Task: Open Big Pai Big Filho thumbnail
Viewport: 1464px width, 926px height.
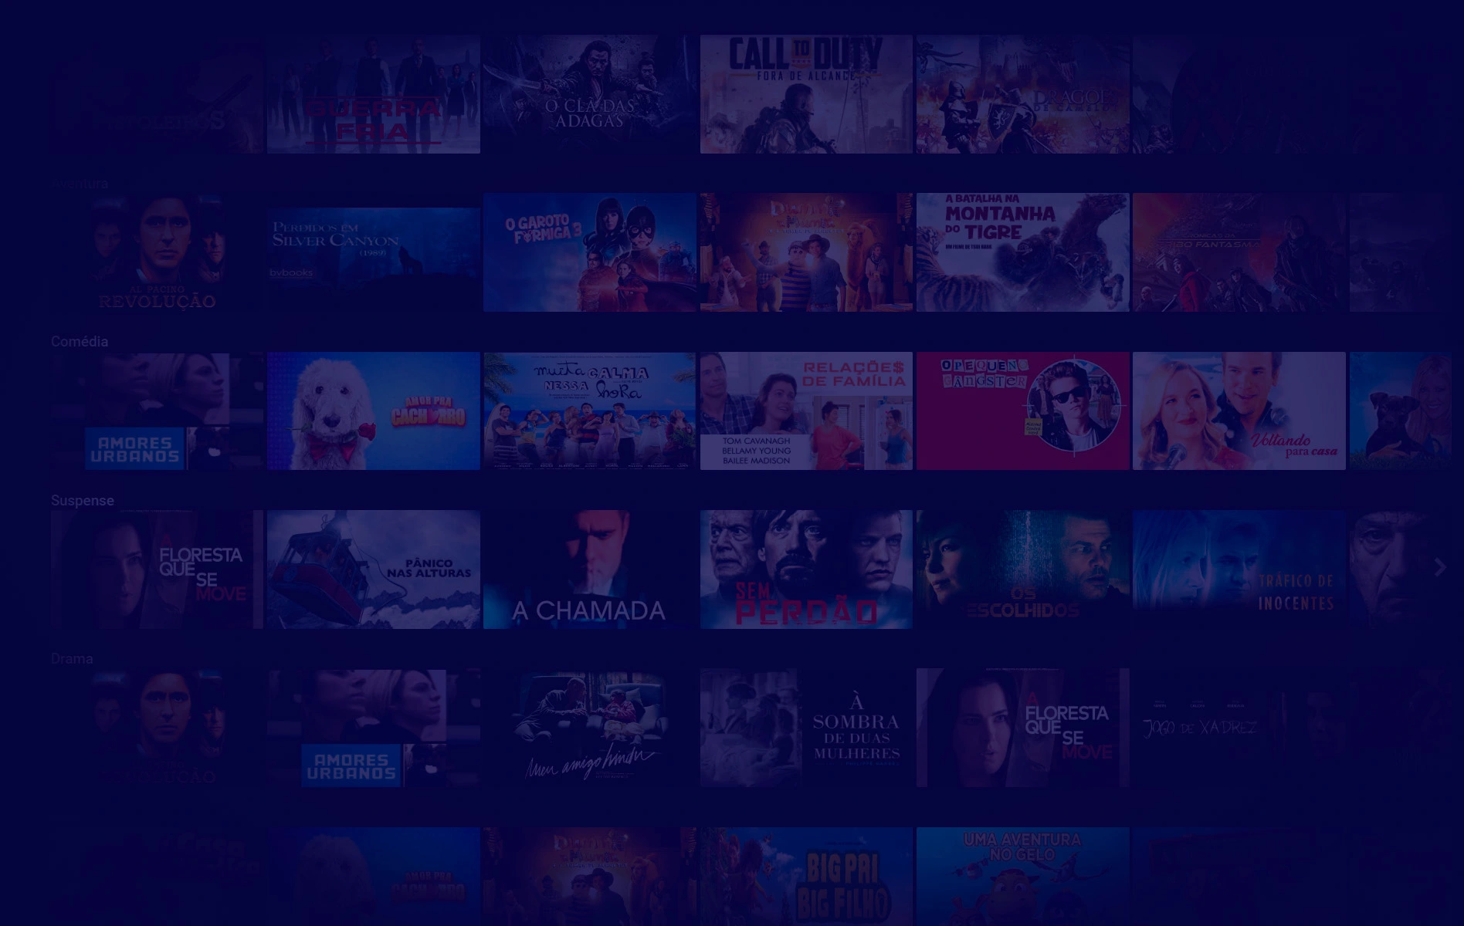Action: (806, 877)
